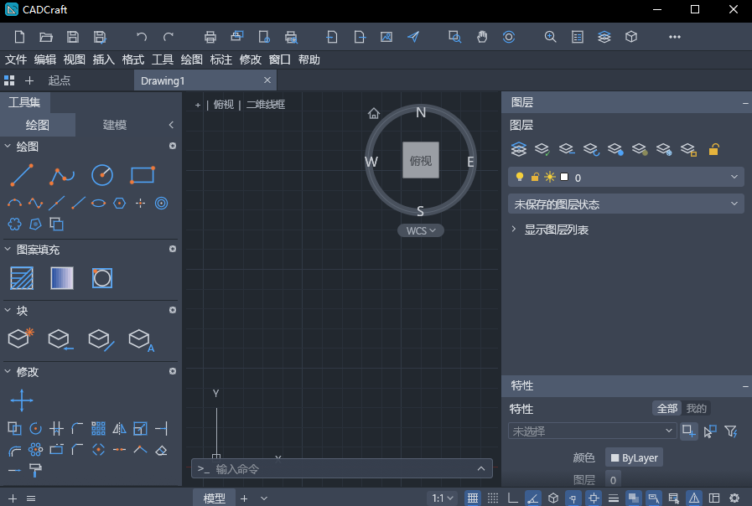Select the Line drawing tool

(x=22, y=175)
